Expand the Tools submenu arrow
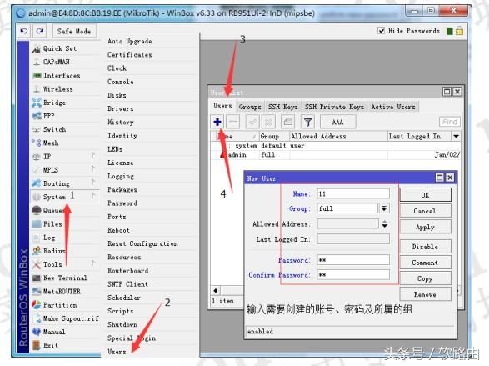This screenshot has height=366, width=489. click(x=93, y=263)
